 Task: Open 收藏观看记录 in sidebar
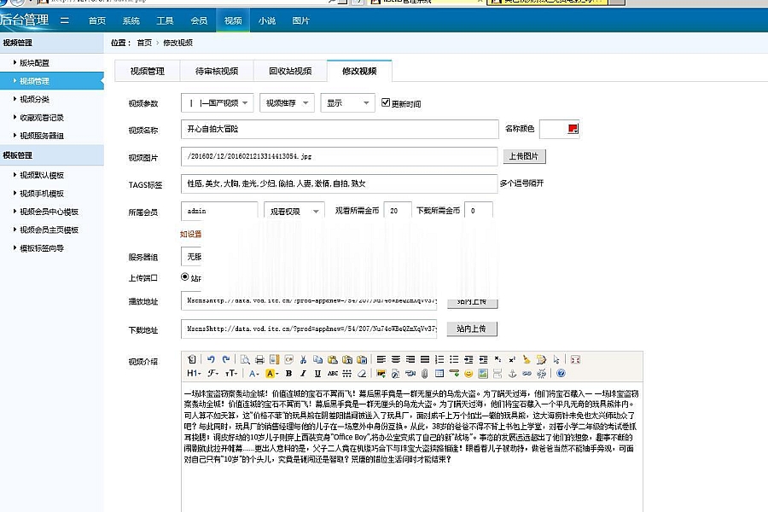pyautogui.click(x=42, y=118)
